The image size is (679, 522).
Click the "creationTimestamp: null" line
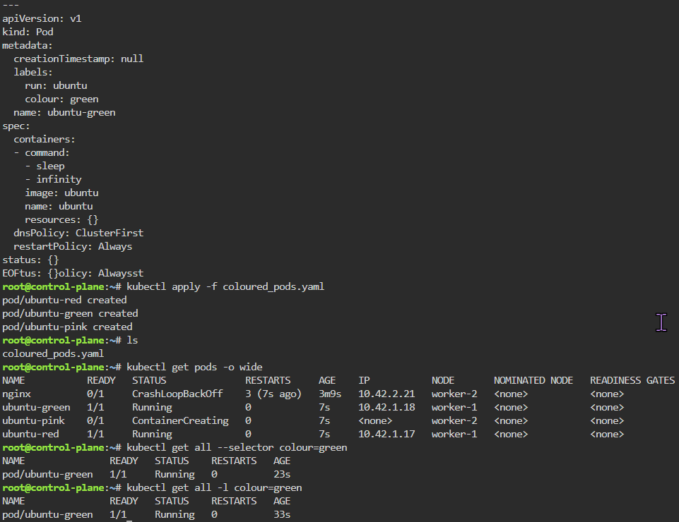[78, 59]
